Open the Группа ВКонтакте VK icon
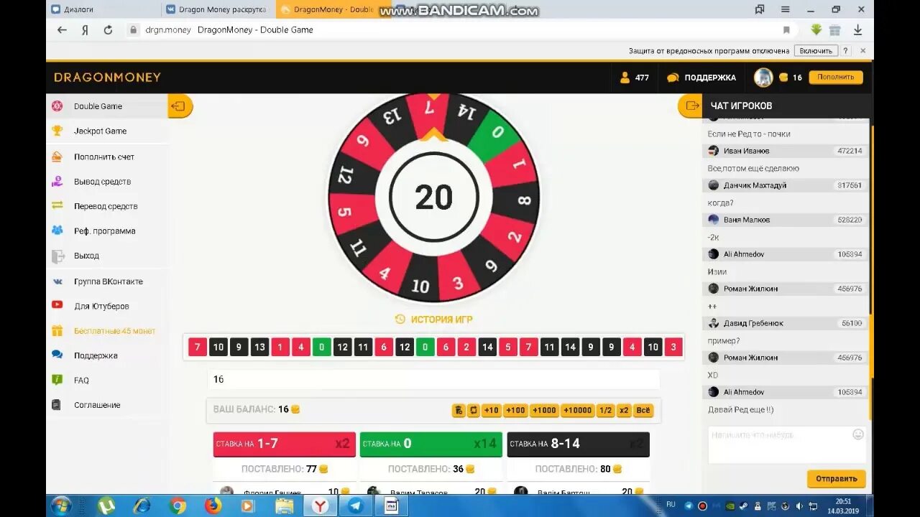Viewport: 920px width, 517px height. 57,281
